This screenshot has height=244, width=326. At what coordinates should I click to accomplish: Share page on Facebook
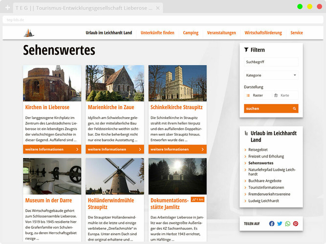(x=272, y=224)
